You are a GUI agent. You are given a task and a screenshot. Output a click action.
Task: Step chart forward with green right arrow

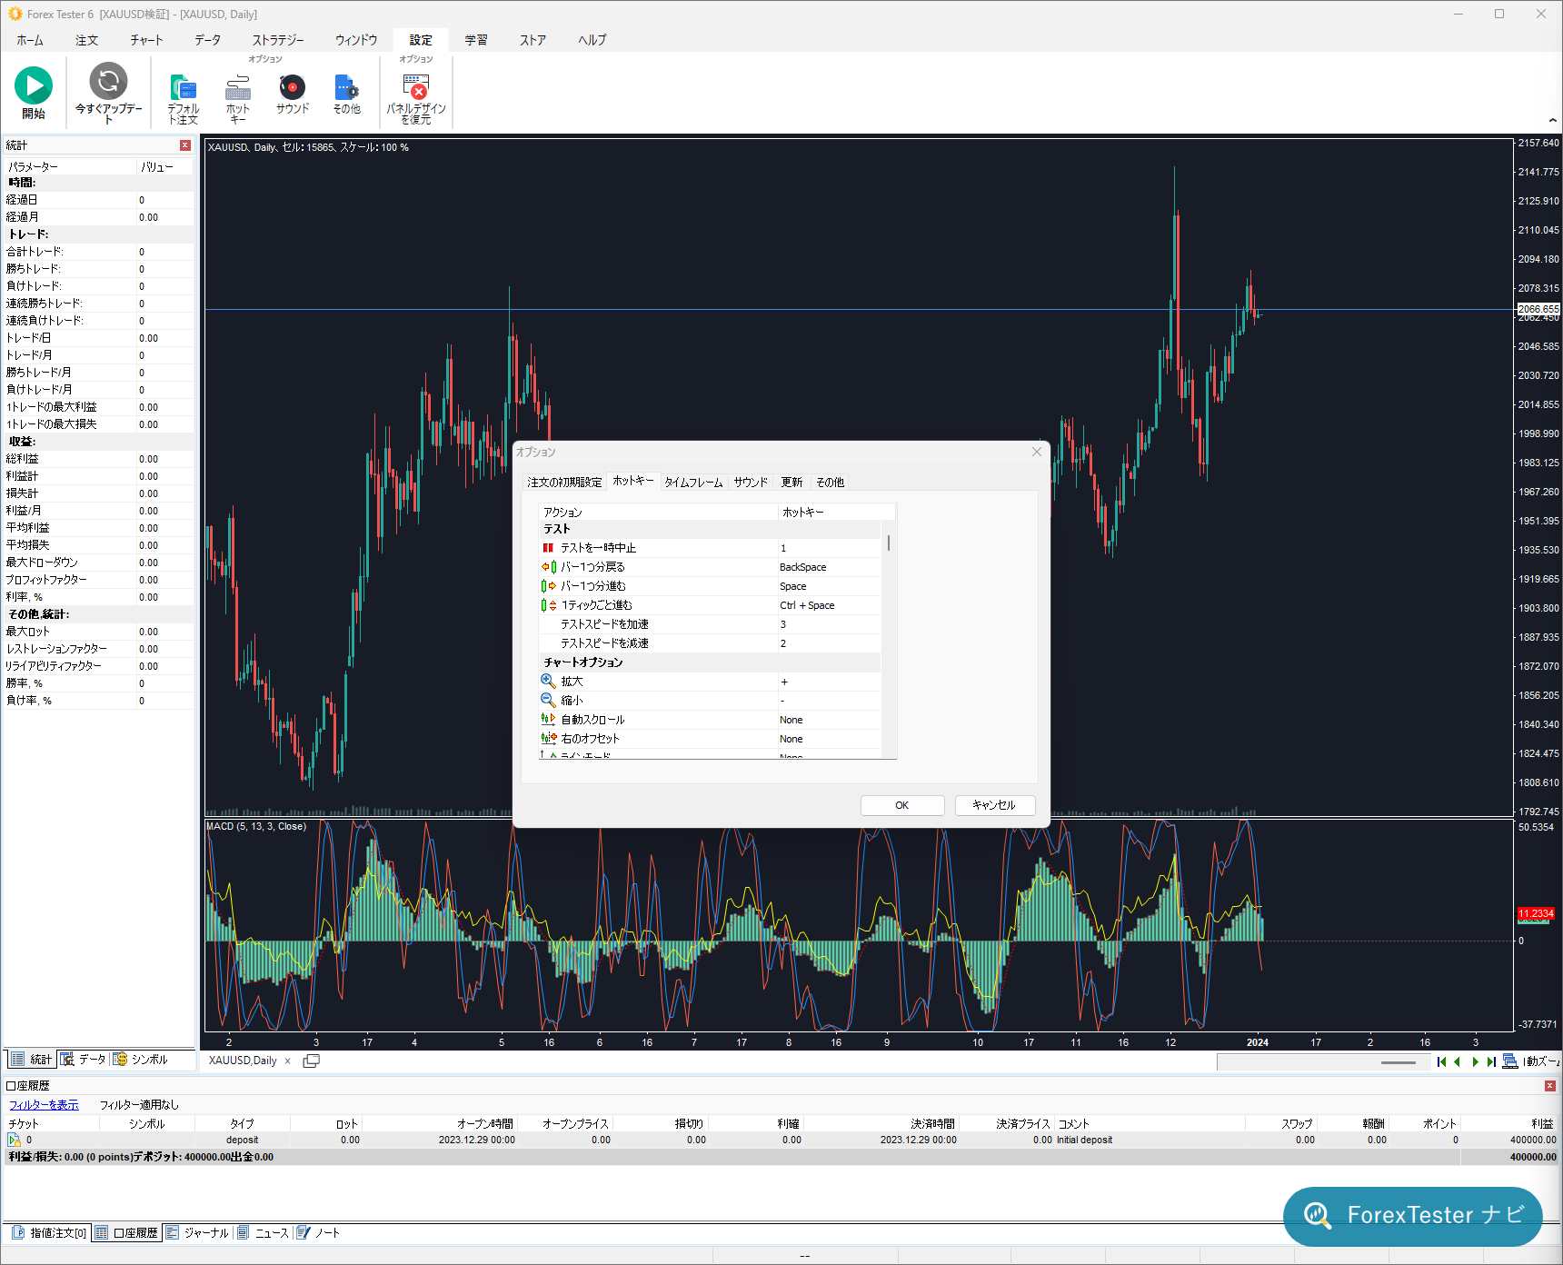click(x=1475, y=1061)
